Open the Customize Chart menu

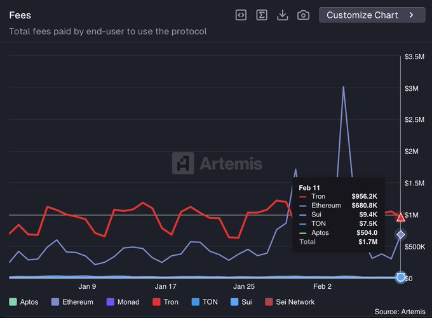[372, 15]
